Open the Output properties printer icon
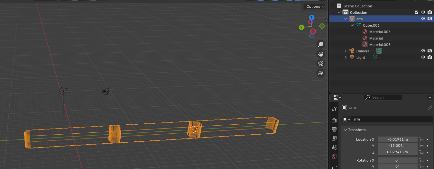Image resolution: width=434 pixels, height=169 pixels. 334,129
